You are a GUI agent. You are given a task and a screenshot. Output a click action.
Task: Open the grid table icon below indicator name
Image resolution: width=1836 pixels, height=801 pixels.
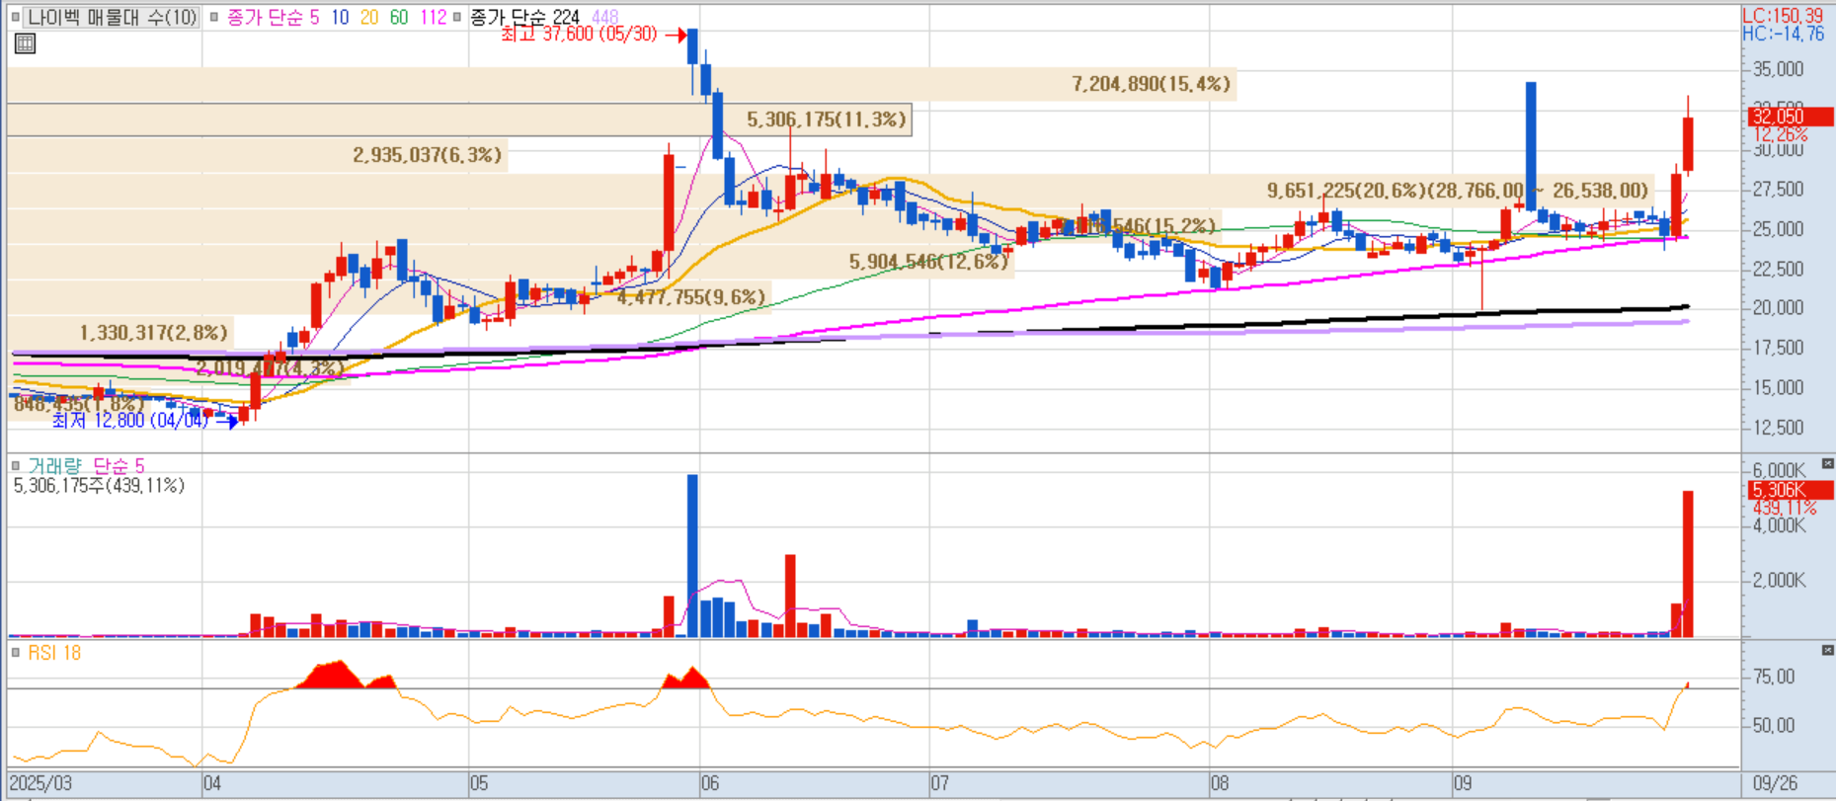(25, 43)
